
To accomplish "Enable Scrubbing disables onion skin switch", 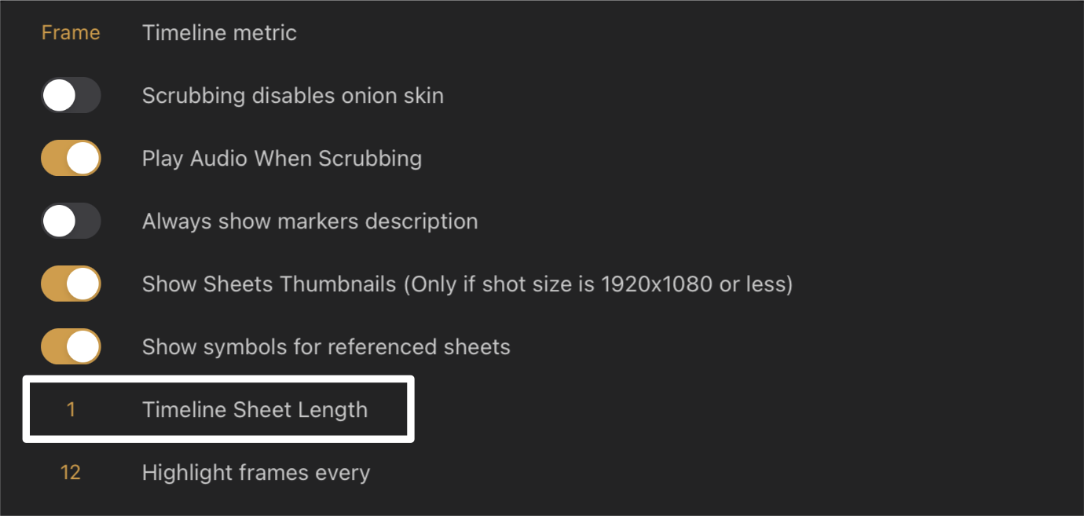I will pyautogui.click(x=71, y=96).
